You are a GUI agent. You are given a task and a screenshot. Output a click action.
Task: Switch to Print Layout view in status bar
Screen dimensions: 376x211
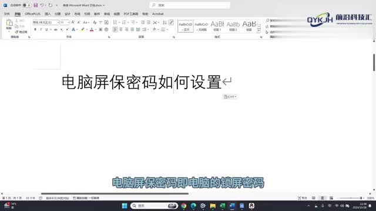tap(323, 198)
